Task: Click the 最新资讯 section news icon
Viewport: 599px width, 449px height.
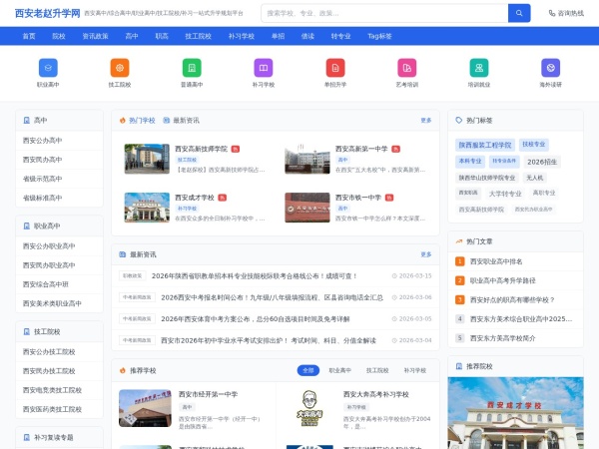Action: coord(123,254)
